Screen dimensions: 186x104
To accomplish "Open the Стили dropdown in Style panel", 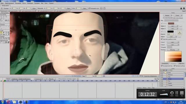I will point(178,15).
